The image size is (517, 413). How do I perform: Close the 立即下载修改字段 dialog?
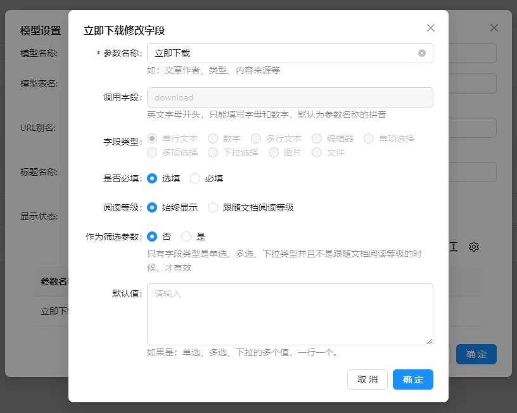pyautogui.click(x=431, y=28)
